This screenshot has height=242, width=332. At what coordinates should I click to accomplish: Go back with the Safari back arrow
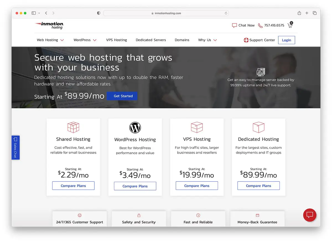point(46,13)
